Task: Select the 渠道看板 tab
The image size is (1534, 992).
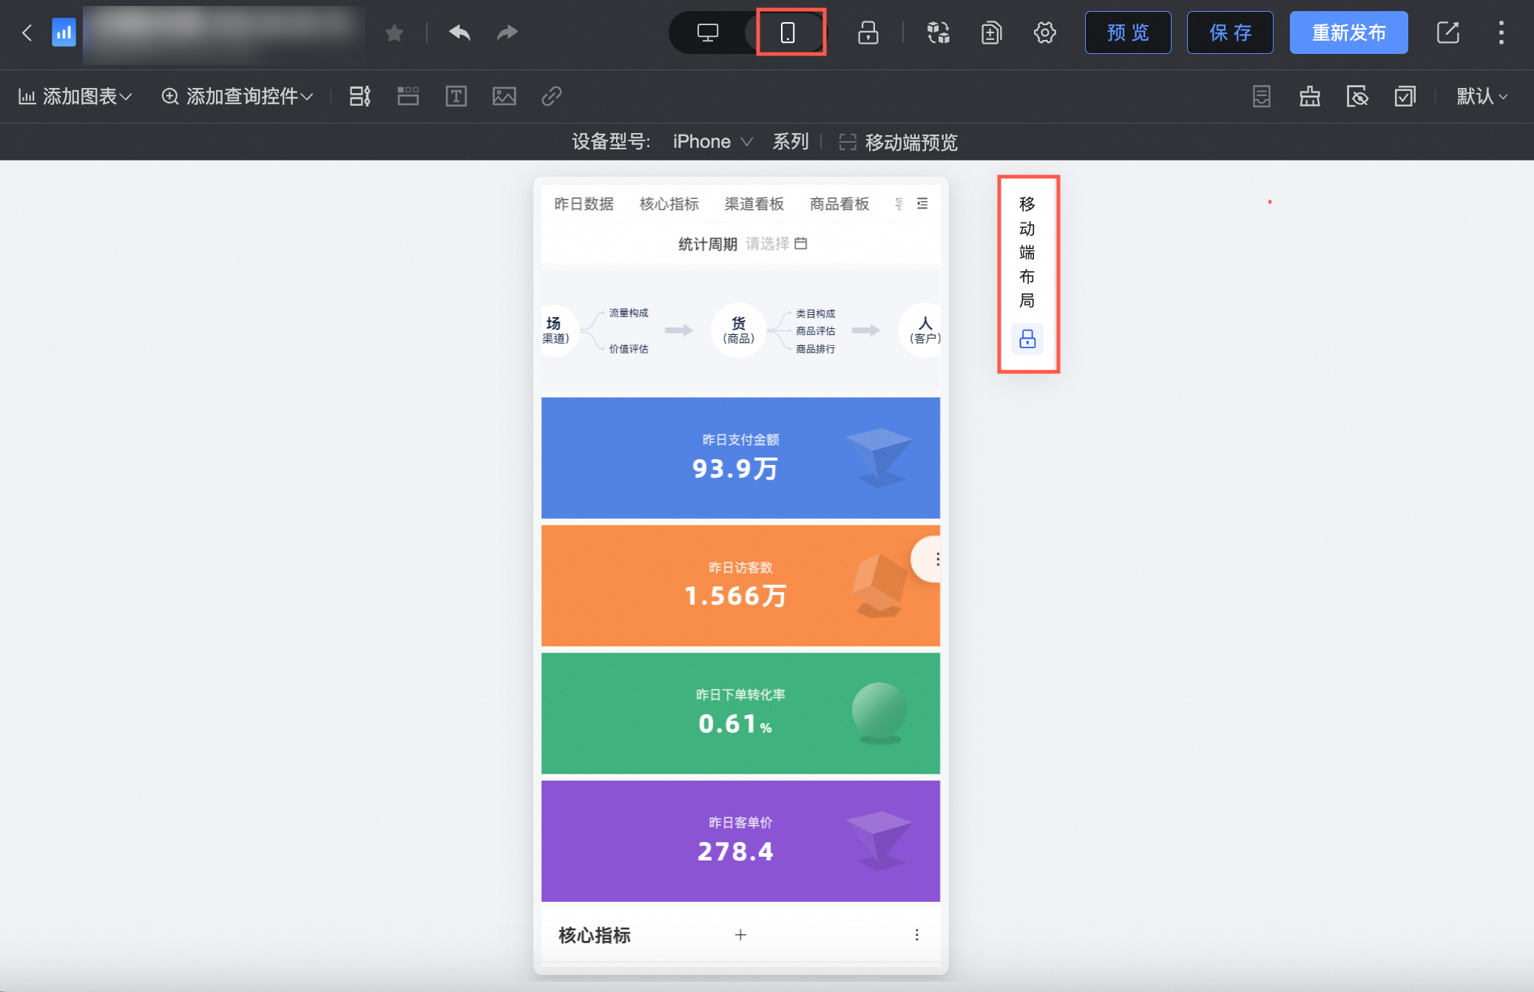Action: (x=754, y=204)
